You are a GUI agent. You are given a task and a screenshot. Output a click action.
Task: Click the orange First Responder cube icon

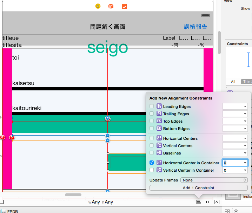click(x=111, y=6)
